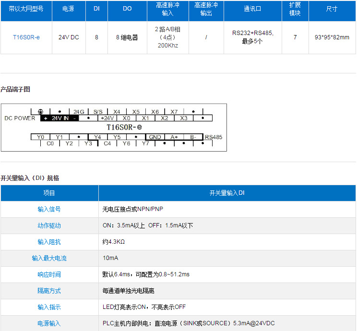
Task: Click the 开关量输入DI table header
Action: pos(227,193)
